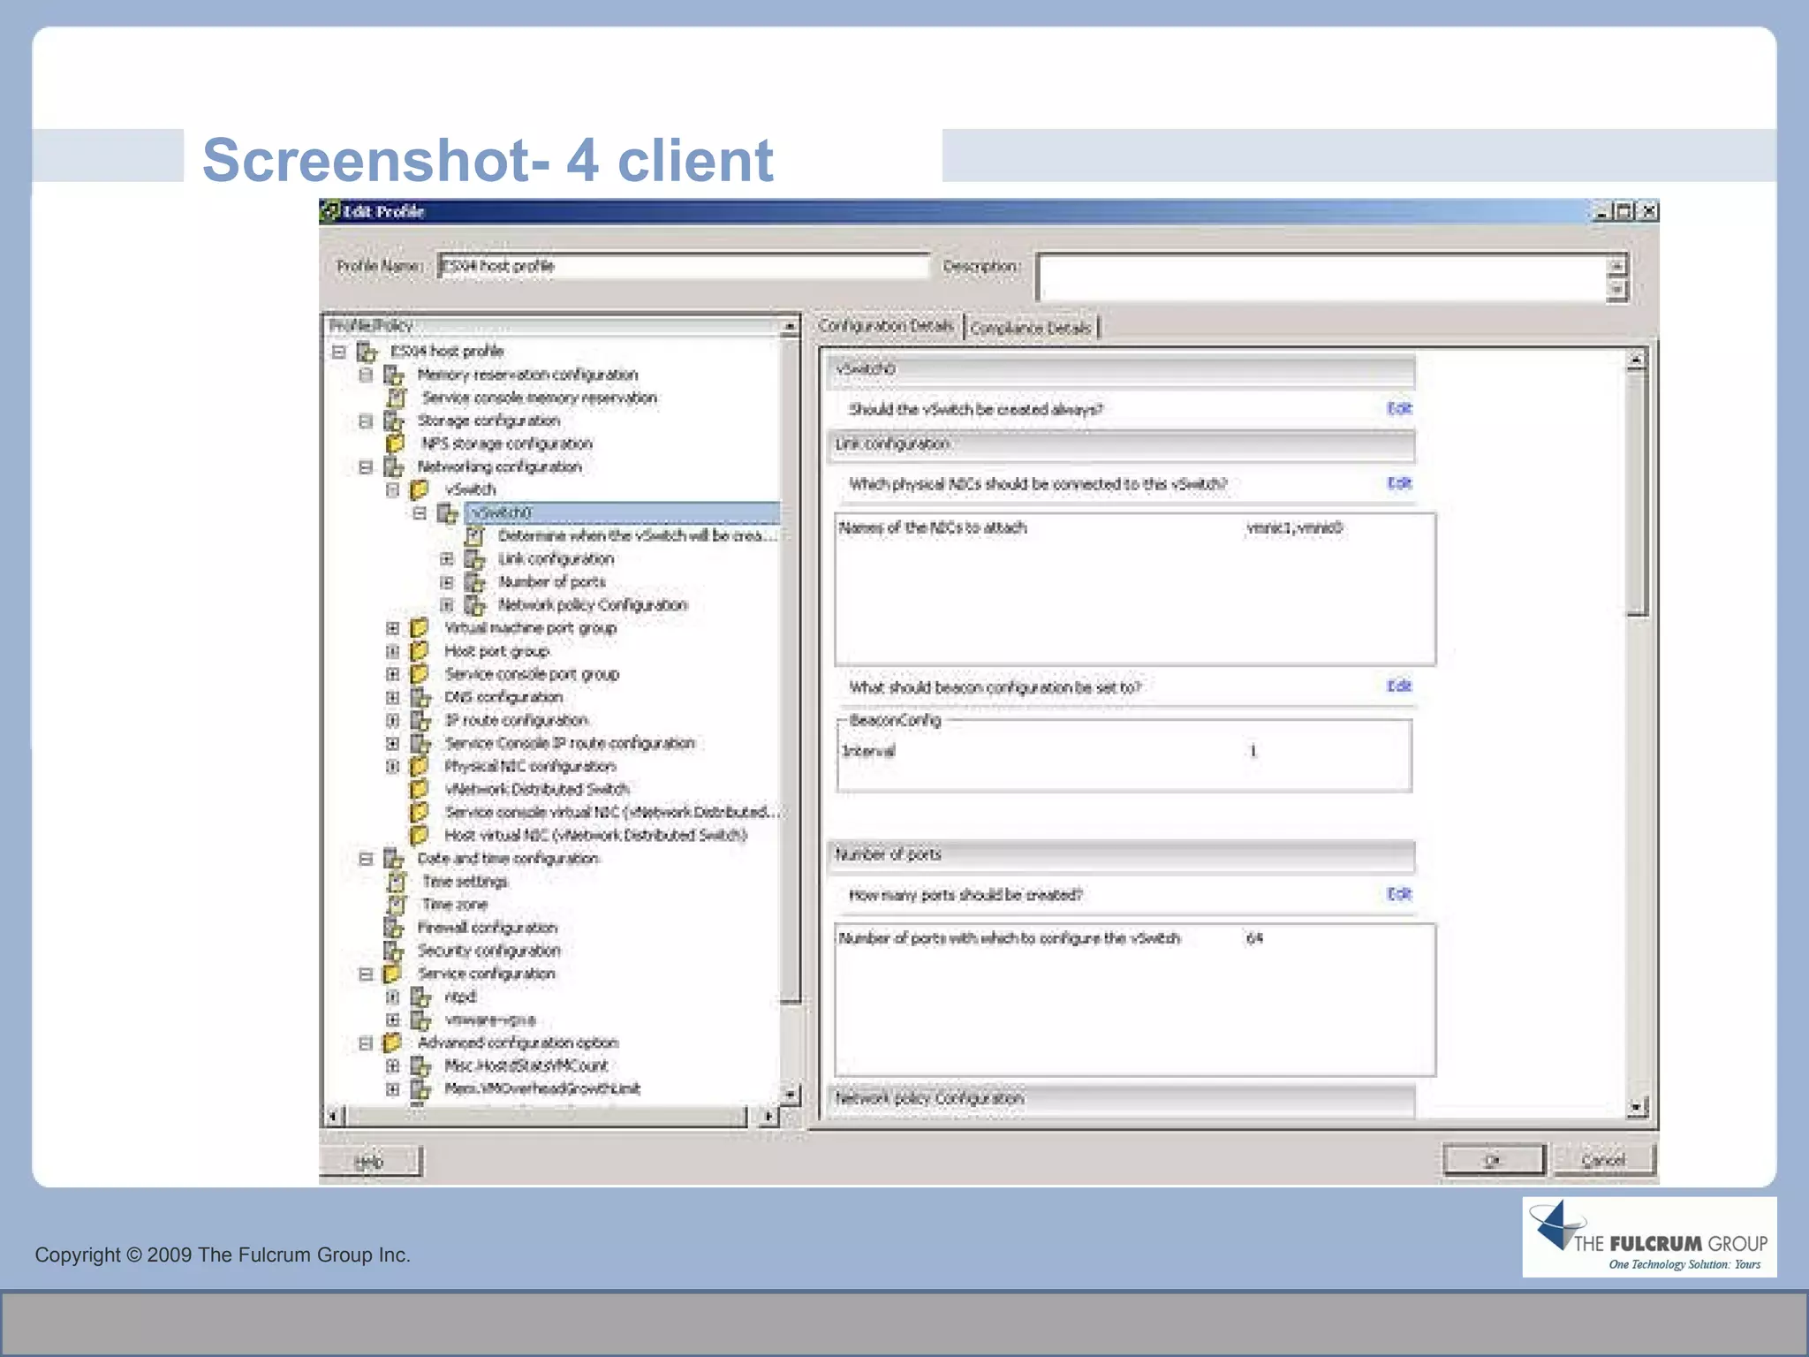The image size is (1809, 1357).
Task: Click the Service configuration folder icon
Action: click(392, 974)
